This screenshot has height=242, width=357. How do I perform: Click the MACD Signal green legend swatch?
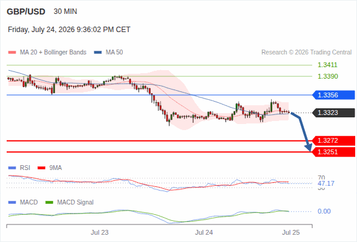click(49, 203)
